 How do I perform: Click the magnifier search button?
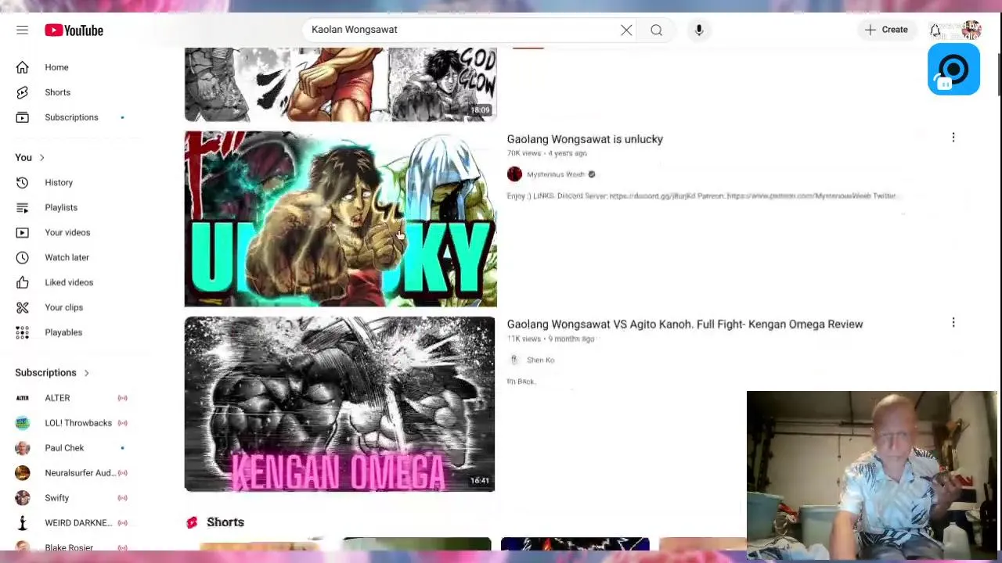coord(656,30)
